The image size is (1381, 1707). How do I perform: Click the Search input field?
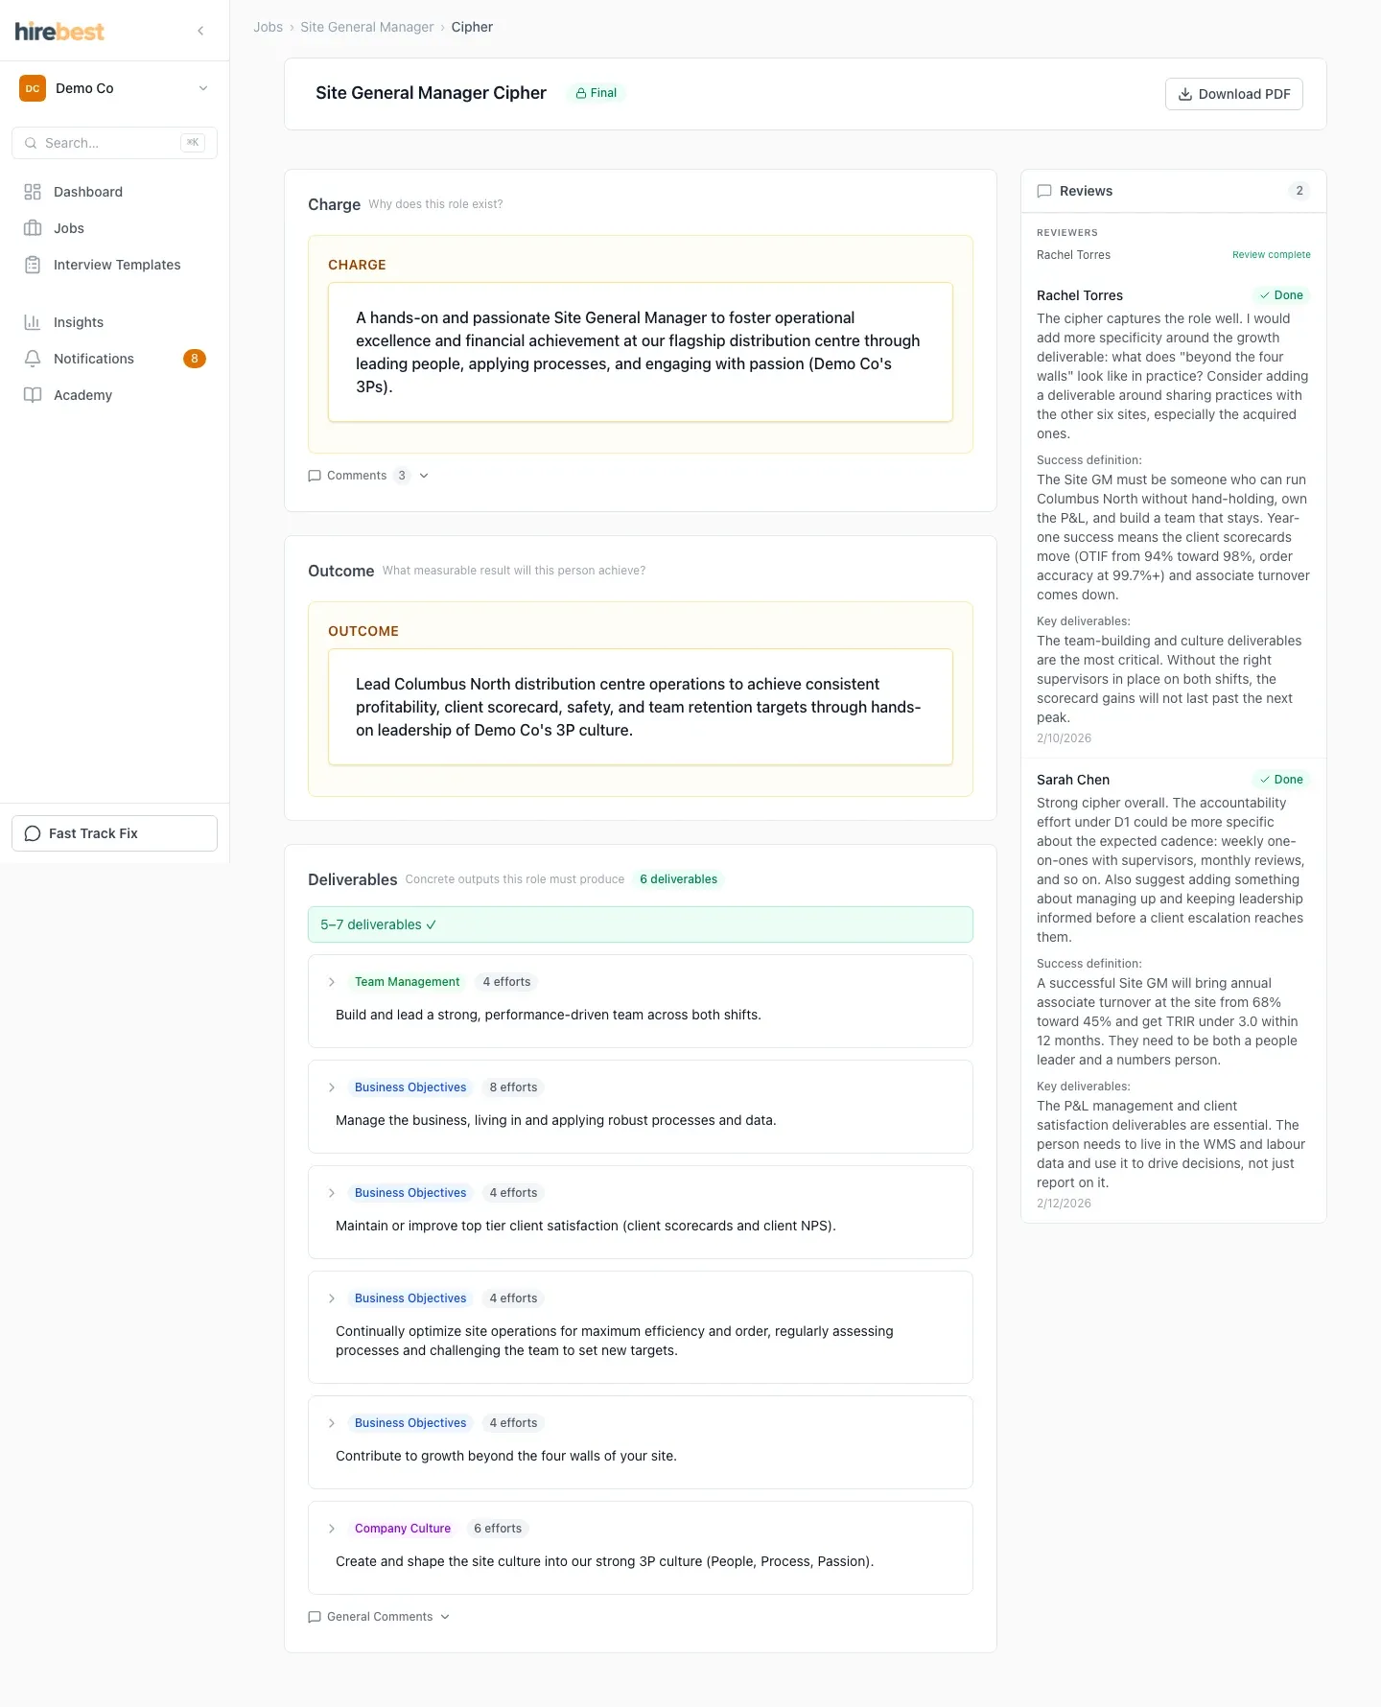click(114, 143)
